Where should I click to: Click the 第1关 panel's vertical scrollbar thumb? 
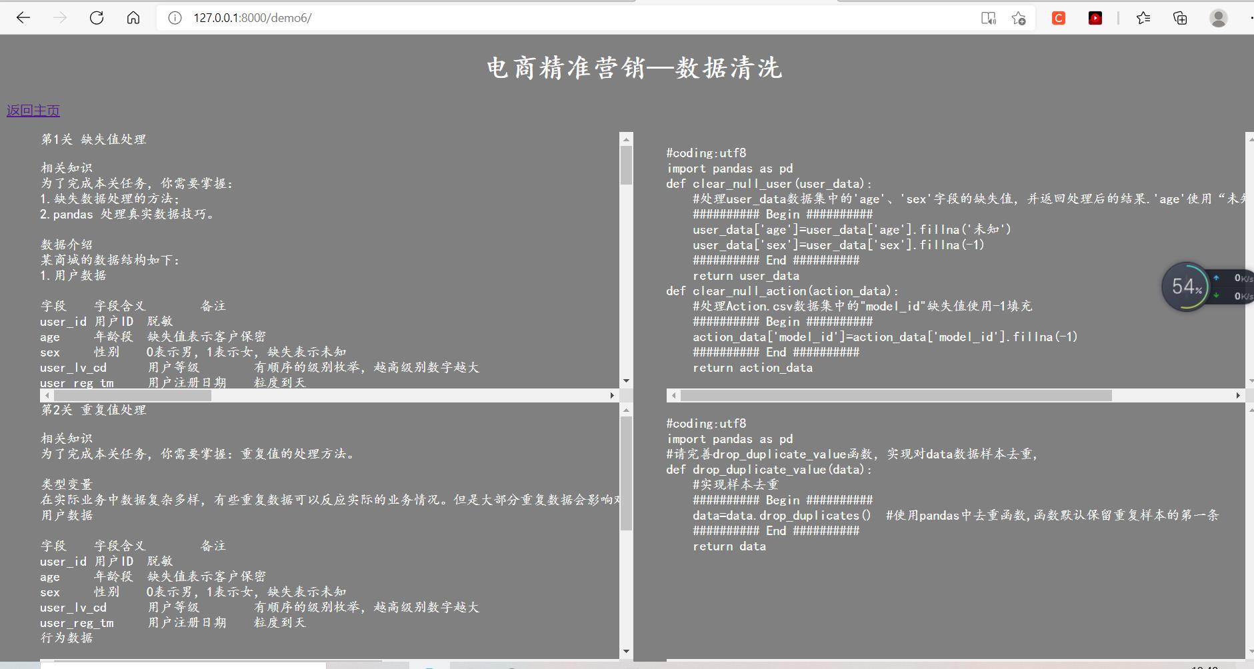click(626, 165)
